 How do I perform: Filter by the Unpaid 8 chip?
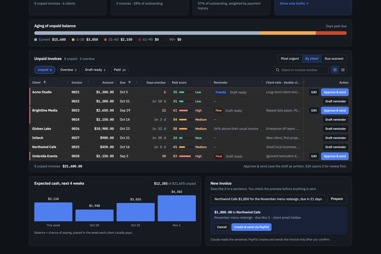[x=45, y=70]
